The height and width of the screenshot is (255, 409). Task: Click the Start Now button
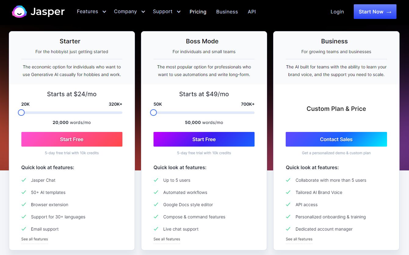point(375,12)
